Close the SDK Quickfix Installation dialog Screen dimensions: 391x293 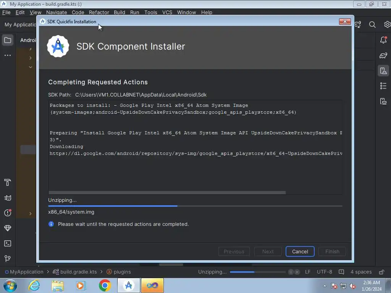tap(345, 22)
